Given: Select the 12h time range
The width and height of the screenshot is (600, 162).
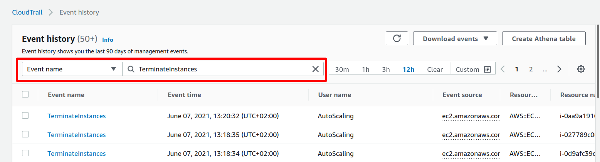Looking at the screenshot, I should pyautogui.click(x=408, y=69).
